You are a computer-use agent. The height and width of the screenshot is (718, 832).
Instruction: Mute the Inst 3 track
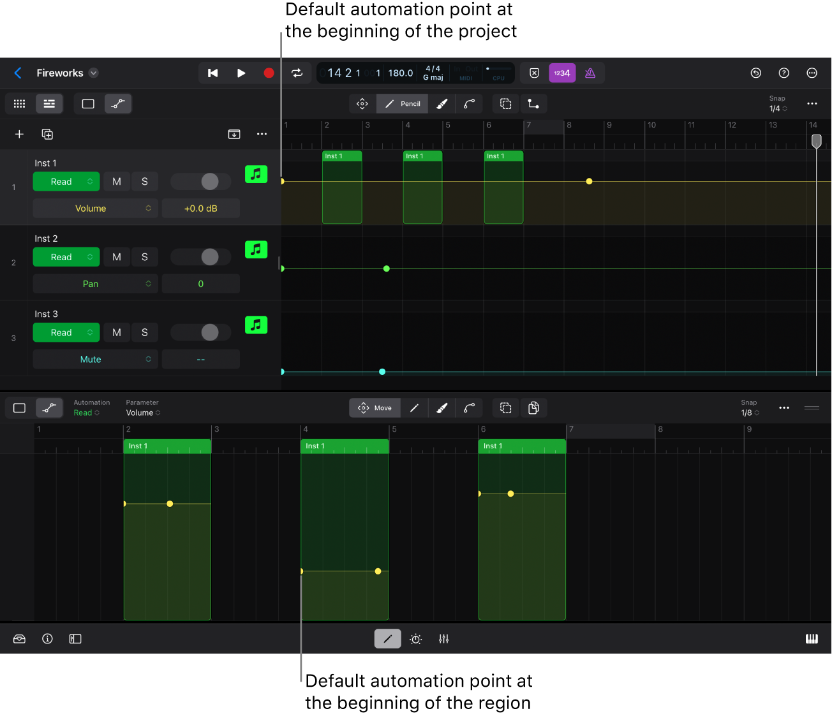pos(117,332)
